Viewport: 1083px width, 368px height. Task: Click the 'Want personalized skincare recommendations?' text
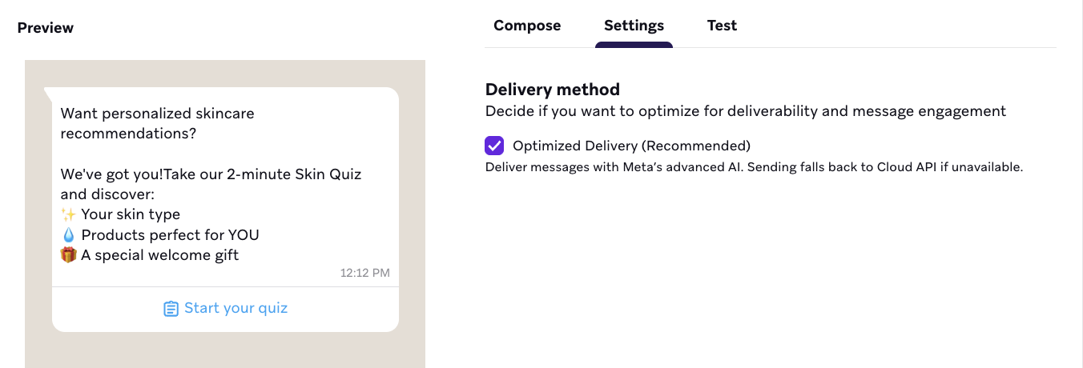[157, 123]
